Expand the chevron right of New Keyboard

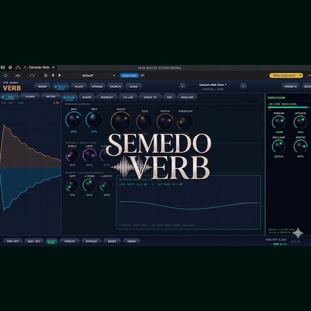(x=309, y=75)
